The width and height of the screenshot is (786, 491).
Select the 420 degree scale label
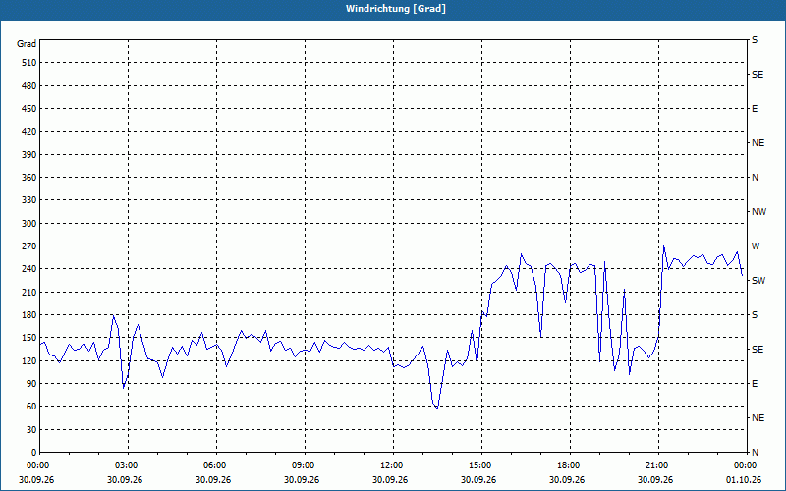[29, 132]
